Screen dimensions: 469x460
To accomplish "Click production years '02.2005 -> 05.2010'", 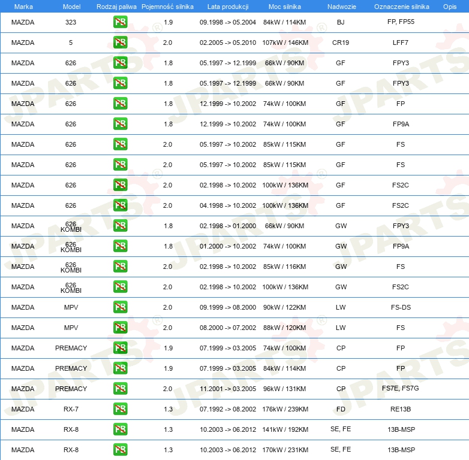I will (228, 43).
